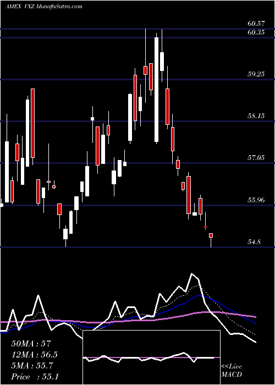This screenshot has width=275, height=385.
Task: Click the 55.96 price level label
Action: 256,200
